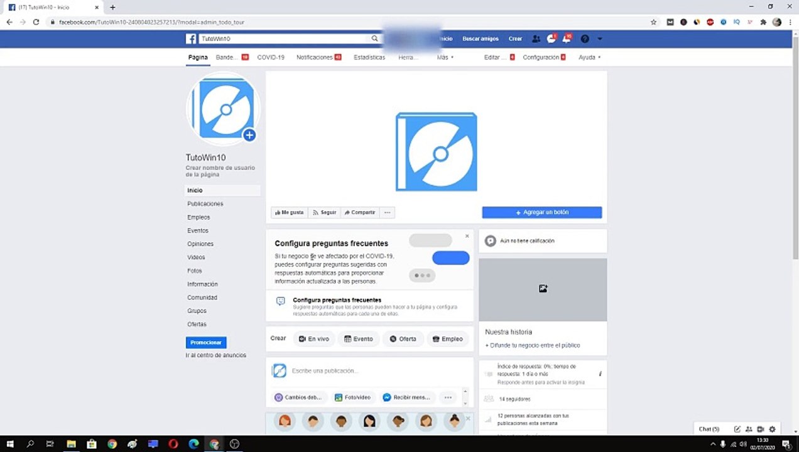The width and height of the screenshot is (799, 452).
Task: Expand the Más dropdown in the page menu
Action: [x=445, y=57]
